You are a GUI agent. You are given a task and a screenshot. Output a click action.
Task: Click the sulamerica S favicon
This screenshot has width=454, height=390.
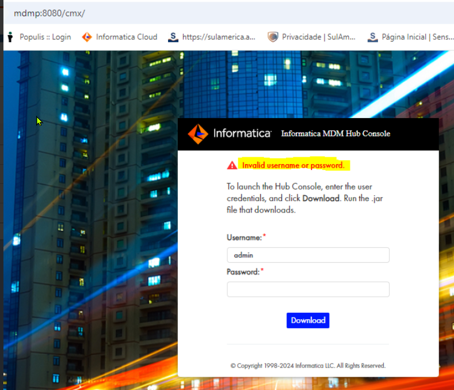click(x=173, y=37)
